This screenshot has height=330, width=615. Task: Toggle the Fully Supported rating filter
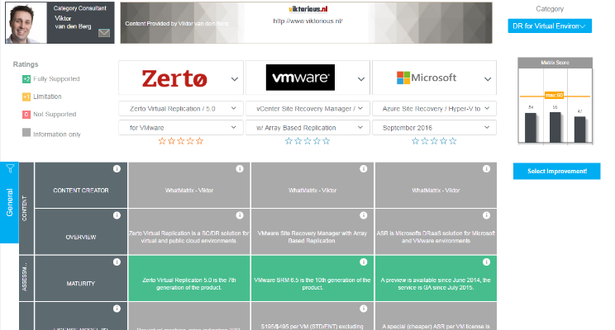coord(27,79)
